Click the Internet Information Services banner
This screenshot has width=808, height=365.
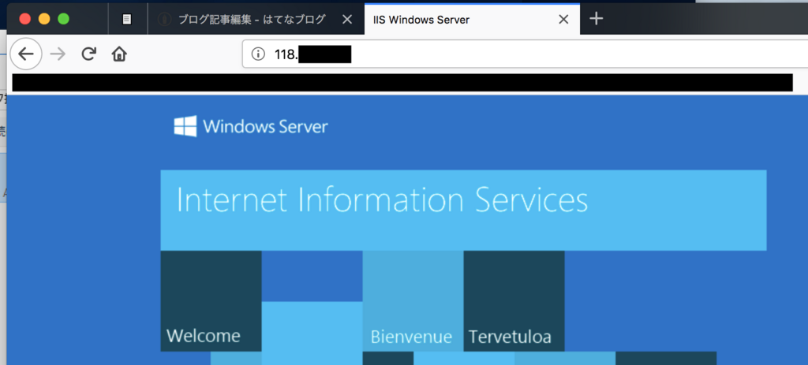point(463,210)
